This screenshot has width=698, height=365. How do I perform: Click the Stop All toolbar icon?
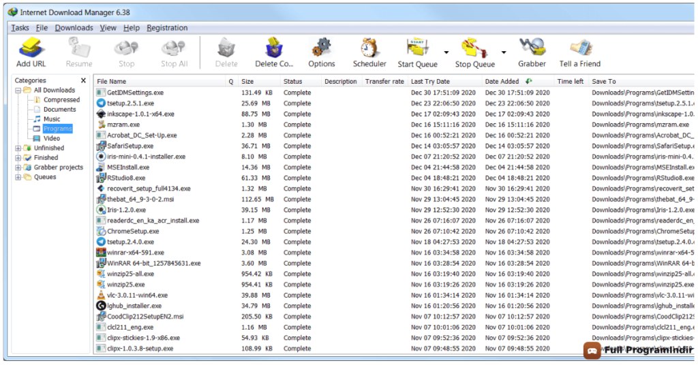[174, 48]
